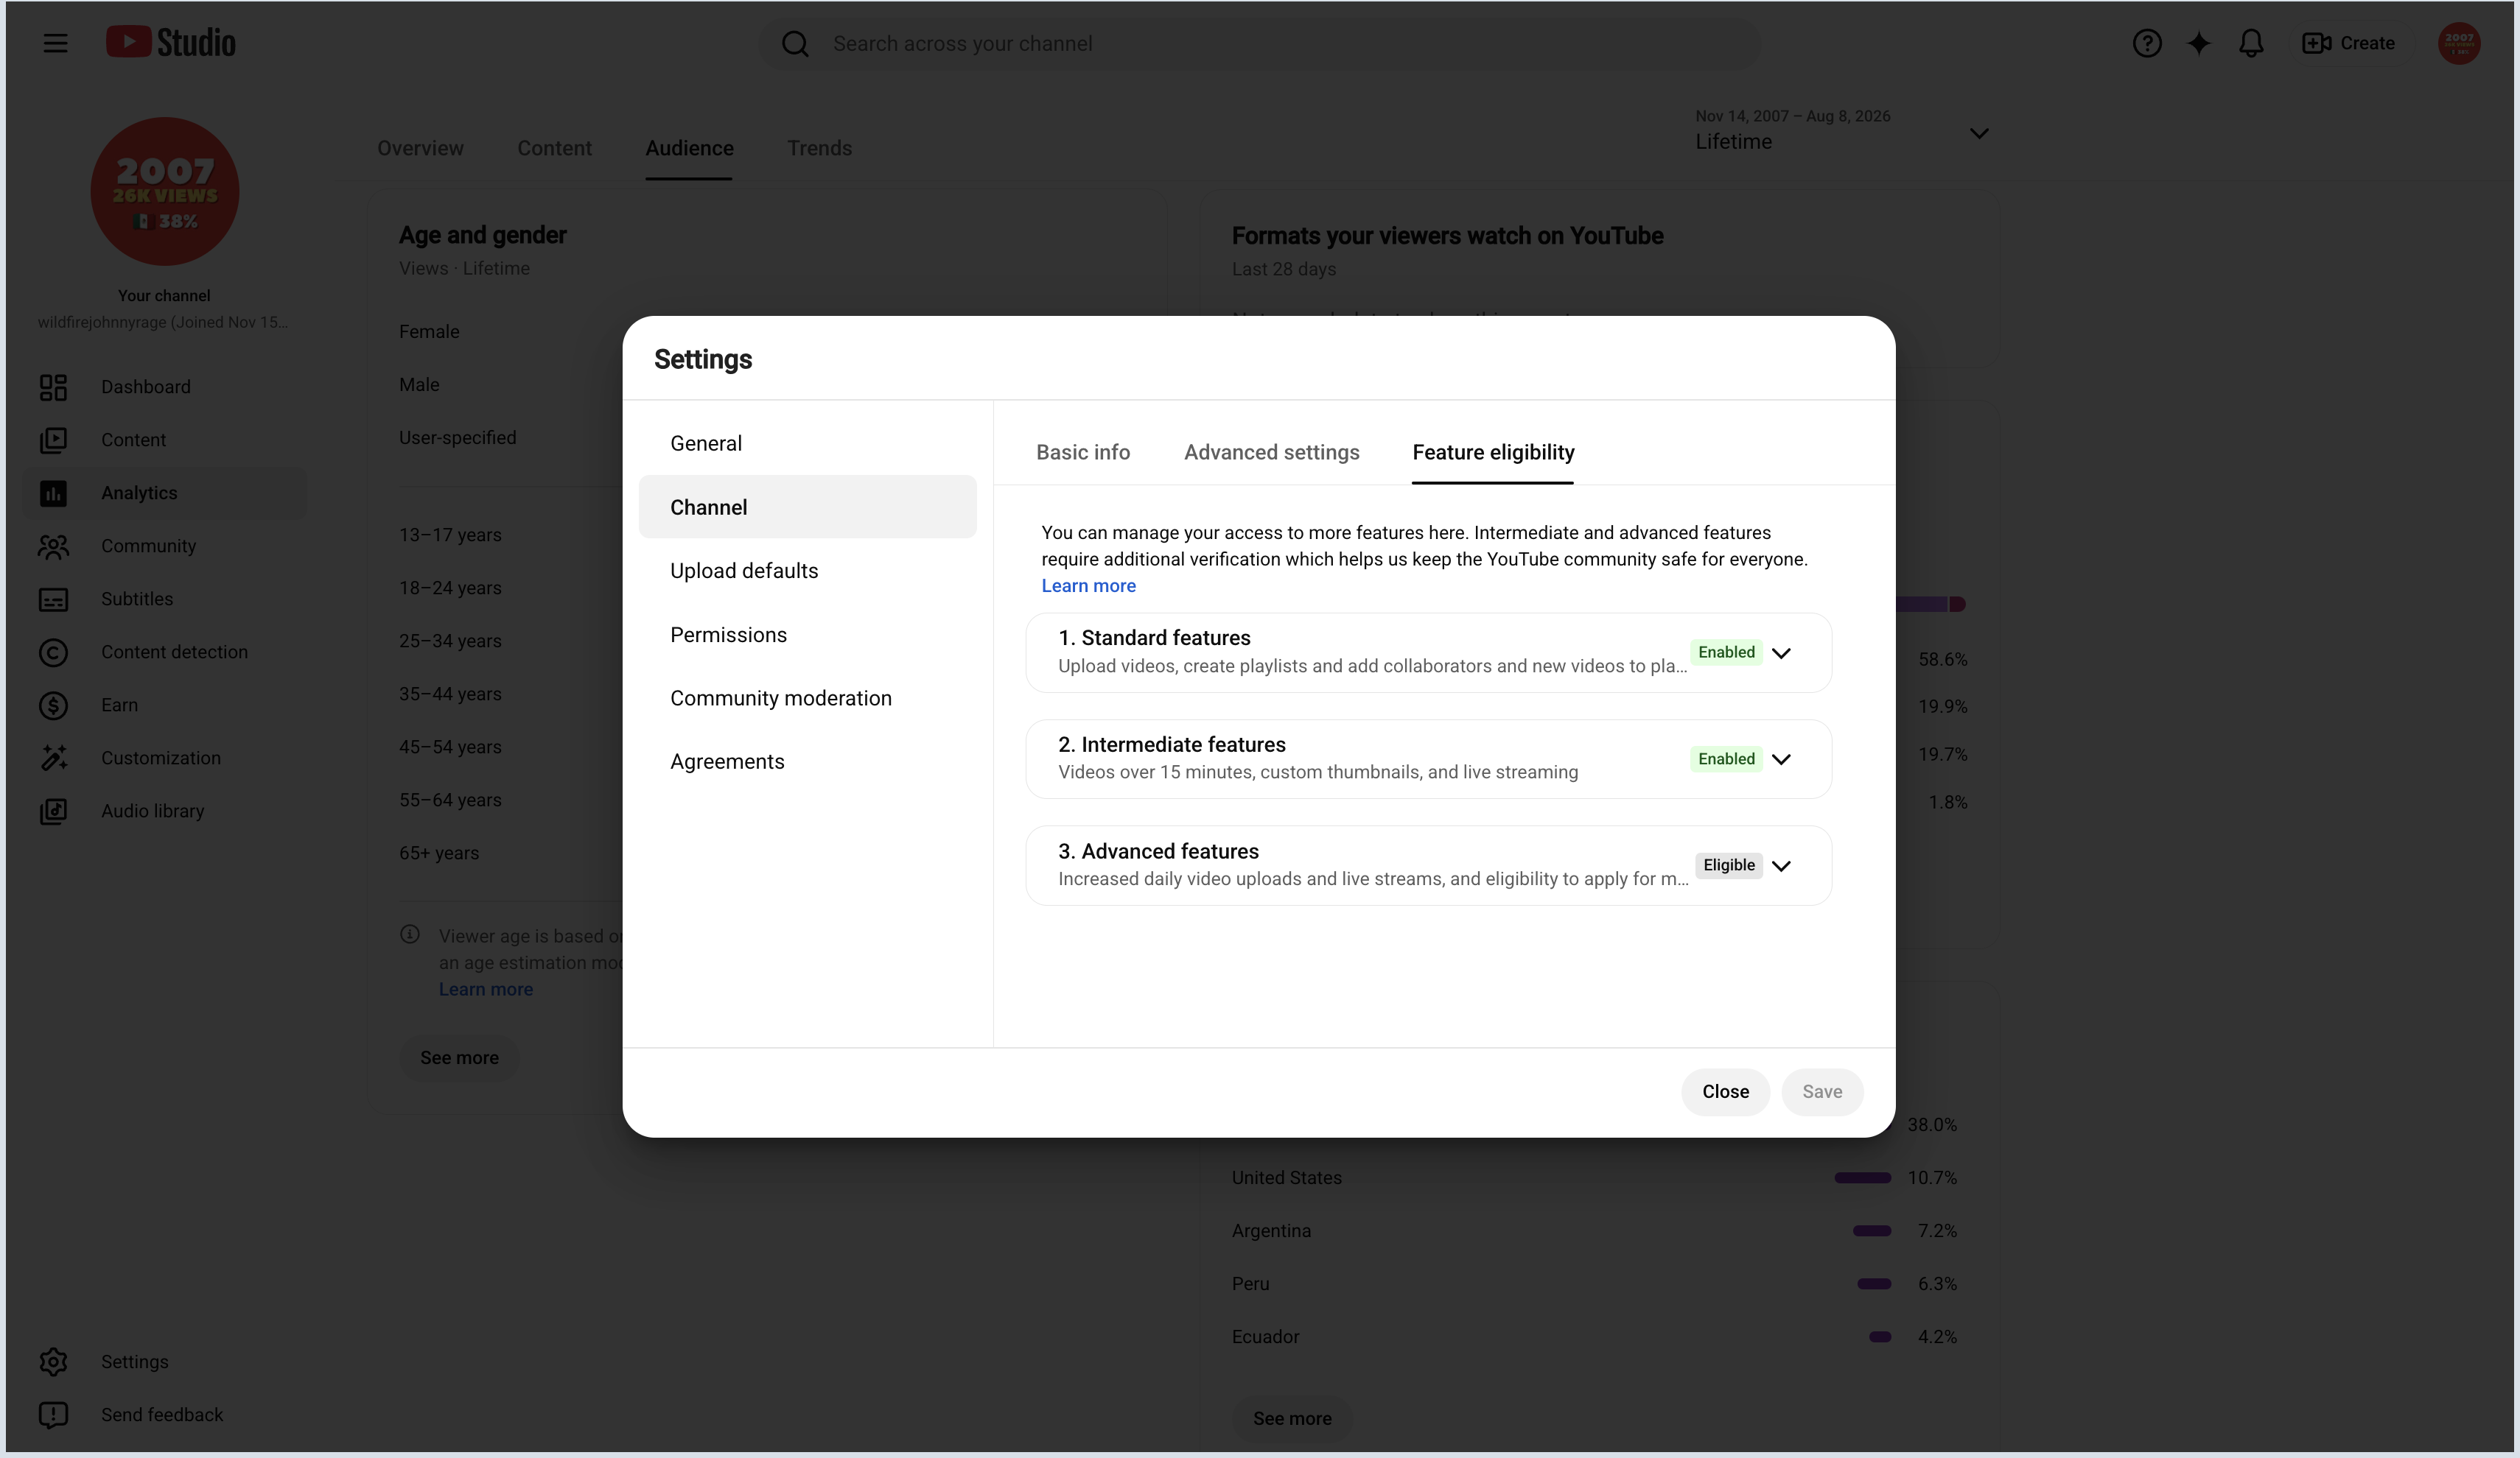Go to Content in the sidebar
This screenshot has height=1458, width=2520.
click(165, 440)
